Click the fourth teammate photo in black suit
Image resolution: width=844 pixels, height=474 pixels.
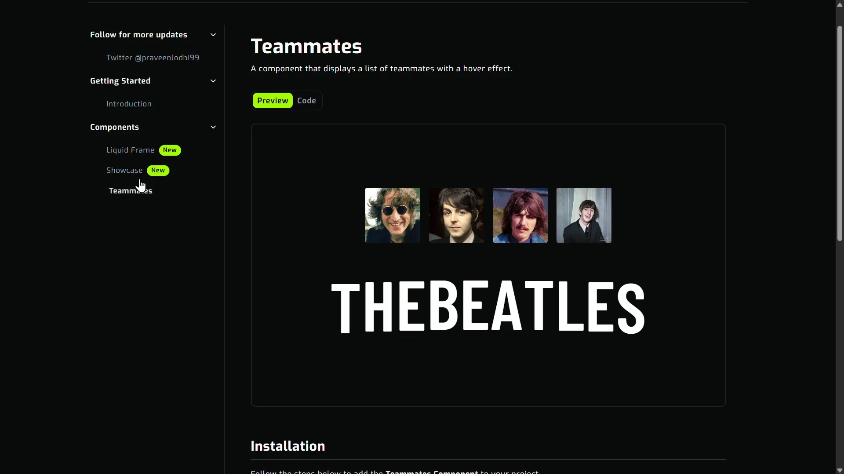(584, 215)
